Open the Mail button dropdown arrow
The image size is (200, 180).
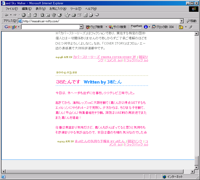70,15
